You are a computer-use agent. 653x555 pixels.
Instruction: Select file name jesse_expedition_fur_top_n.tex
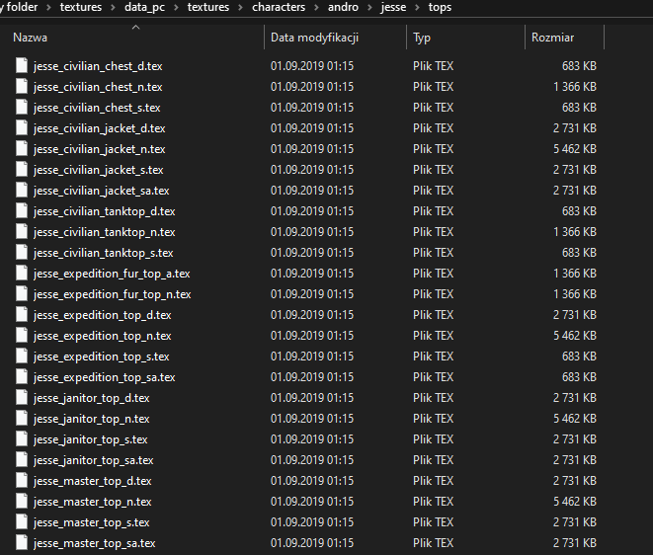[x=112, y=294]
